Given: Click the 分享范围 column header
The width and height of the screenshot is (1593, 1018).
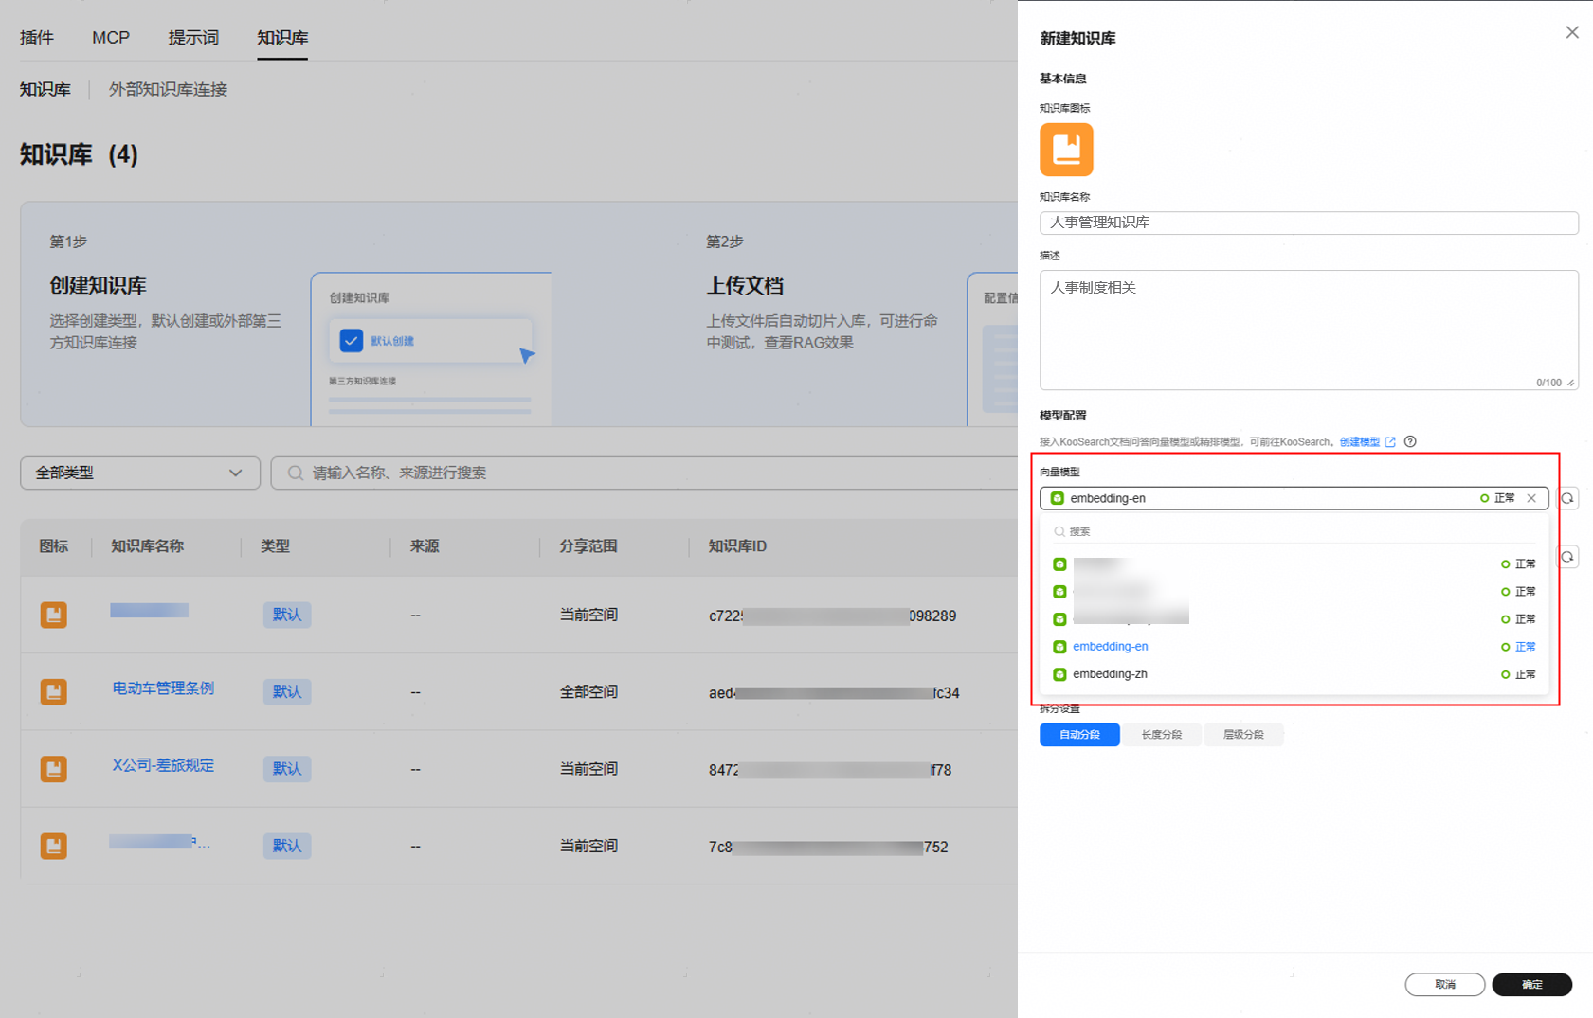Looking at the screenshot, I should (x=588, y=546).
